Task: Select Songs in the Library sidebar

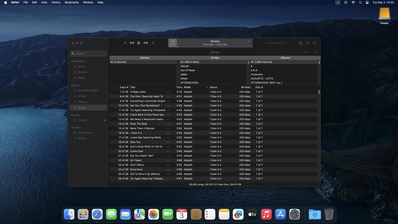Action: coord(89,108)
